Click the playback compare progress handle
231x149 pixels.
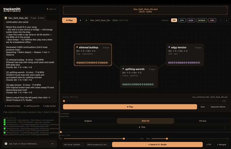tap(61, 132)
